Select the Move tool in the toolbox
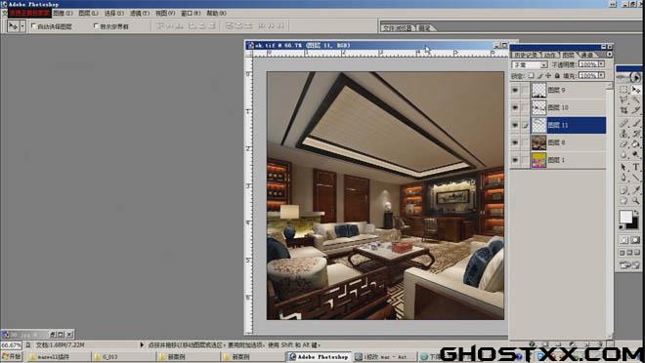 (x=636, y=90)
